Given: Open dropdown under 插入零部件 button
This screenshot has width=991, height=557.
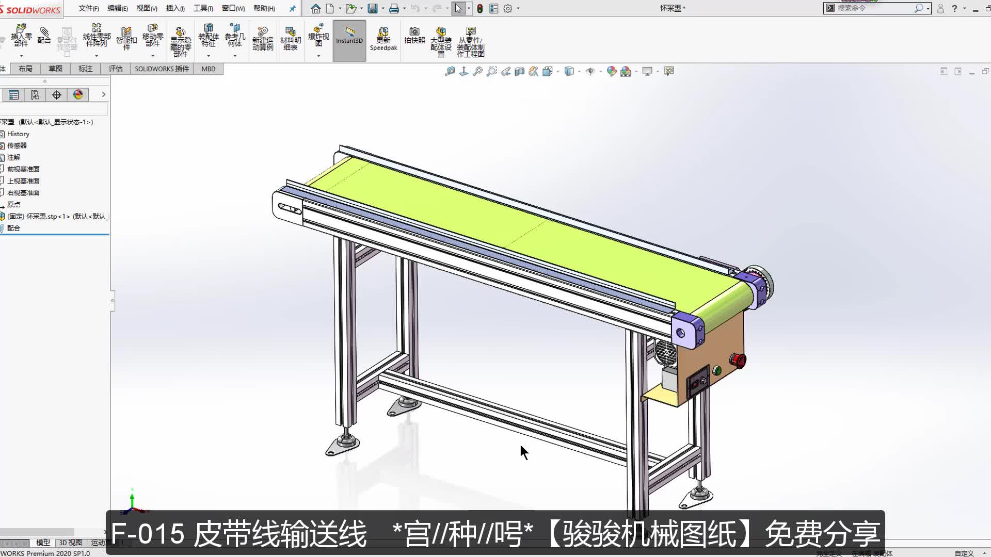Looking at the screenshot, I should (x=21, y=56).
